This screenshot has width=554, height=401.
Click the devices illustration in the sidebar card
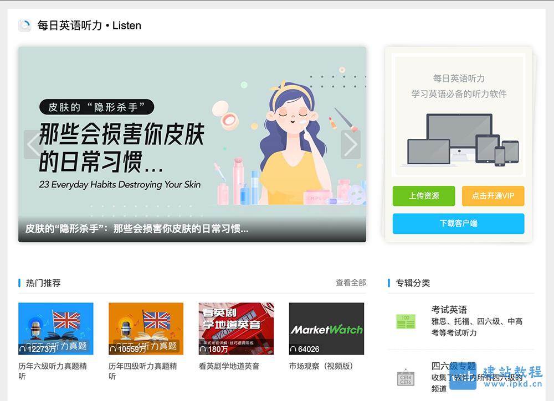[x=459, y=140]
